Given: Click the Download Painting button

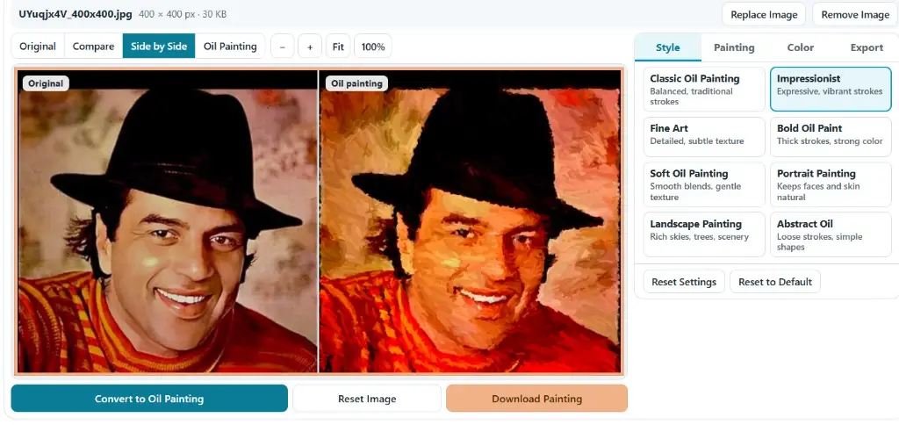Looking at the screenshot, I should (x=536, y=398).
